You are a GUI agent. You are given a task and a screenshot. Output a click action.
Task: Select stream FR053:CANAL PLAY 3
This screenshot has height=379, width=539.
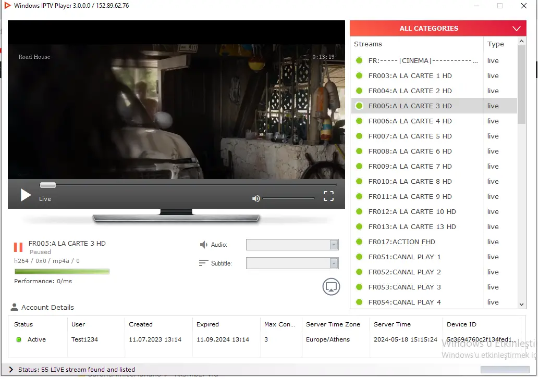click(x=435, y=287)
